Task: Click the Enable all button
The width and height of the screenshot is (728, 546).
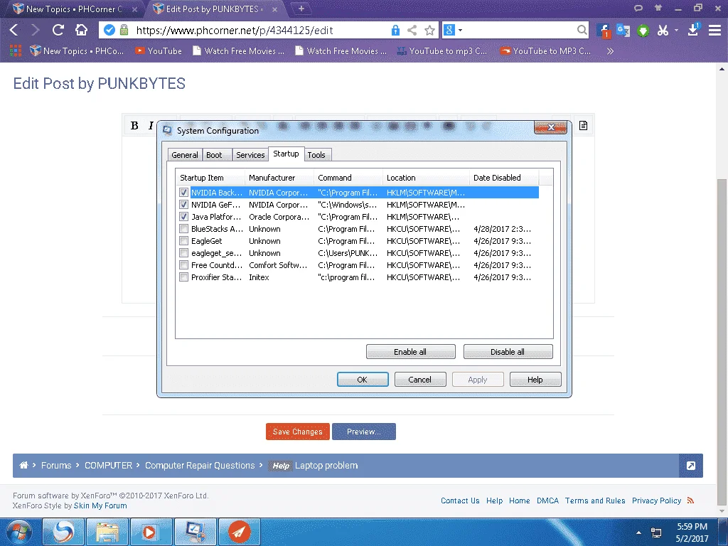Action: point(410,352)
